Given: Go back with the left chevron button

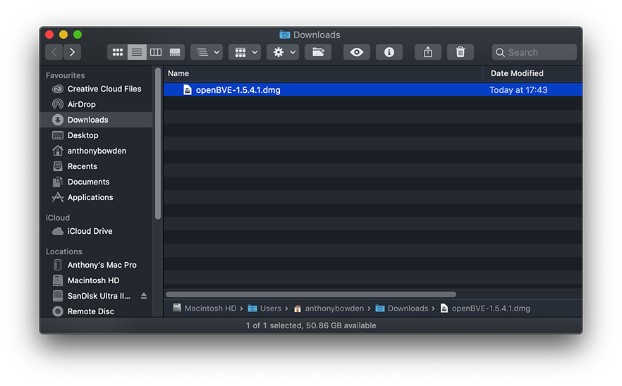Looking at the screenshot, I should pyautogui.click(x=54, y=52).
